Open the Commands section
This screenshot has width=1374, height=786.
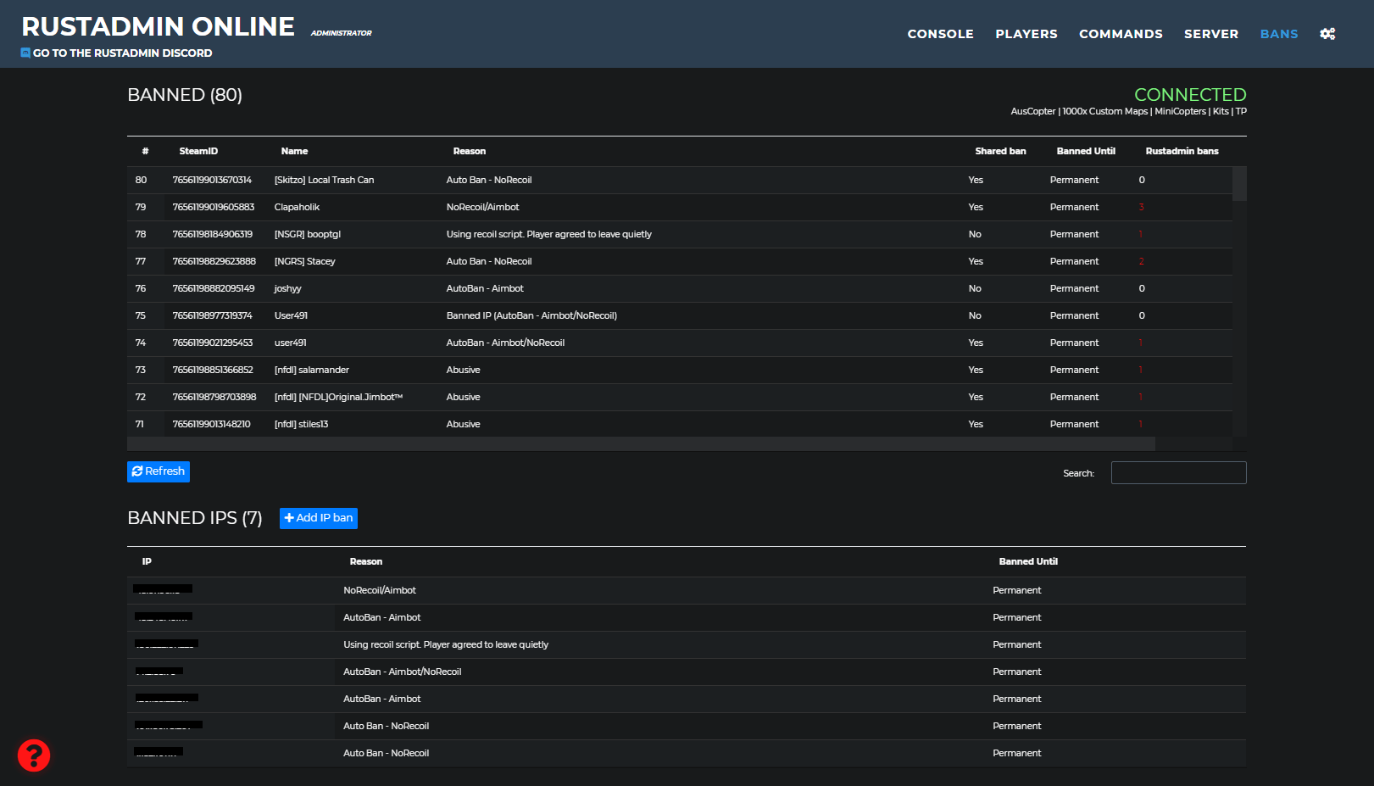(x=1121, y=34)
